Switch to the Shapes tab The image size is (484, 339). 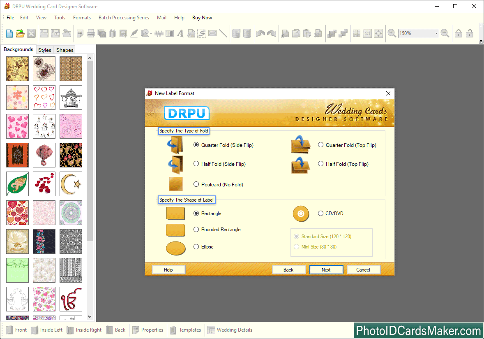[65, 50]
